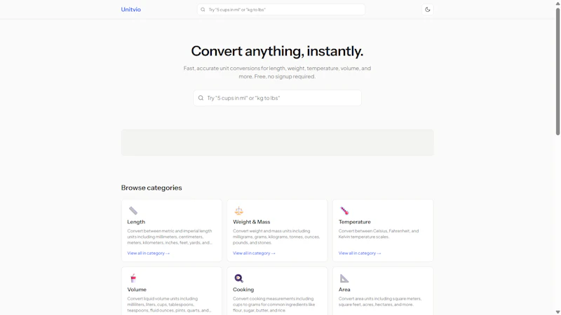Viewport: 561px width, 315px height.
Task: Open View all in category under Weight & Mass
Action: 254,253
